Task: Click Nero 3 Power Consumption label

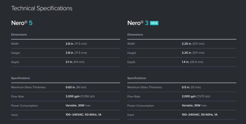Action: click(141, 106)
